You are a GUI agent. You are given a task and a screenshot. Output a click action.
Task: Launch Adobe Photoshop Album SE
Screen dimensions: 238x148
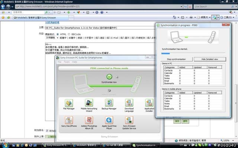click(89, 123)
